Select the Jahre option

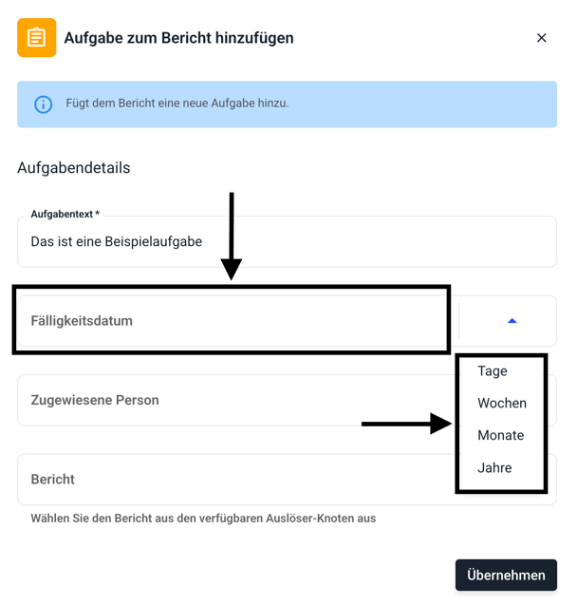(494, 468)
